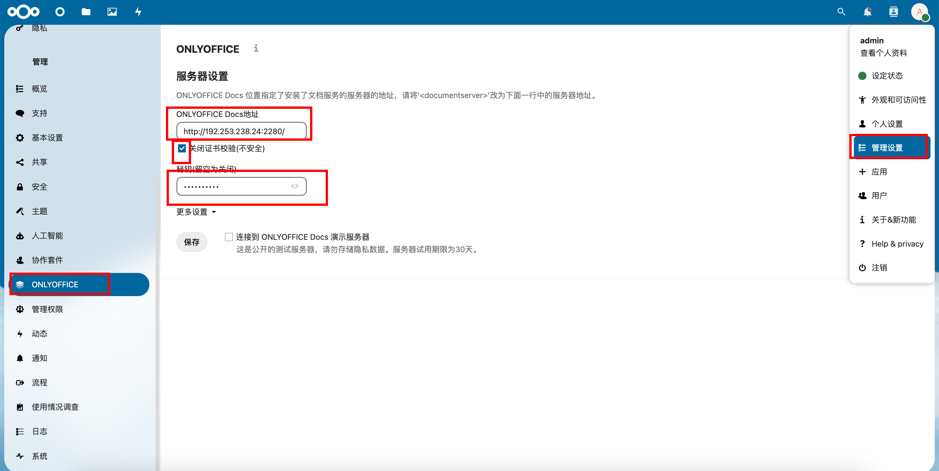Open 人工智能 settings in the sidebar

pos(79,236)
